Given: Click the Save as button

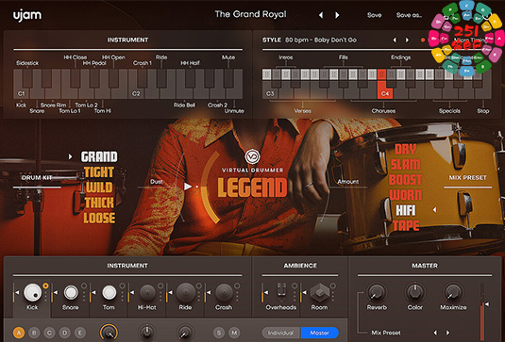Looking at the screenshot, I should click(409, 15).
